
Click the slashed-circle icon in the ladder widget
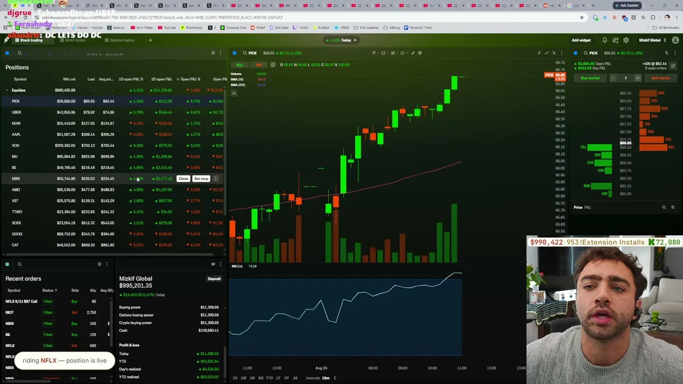pos(673,66)
